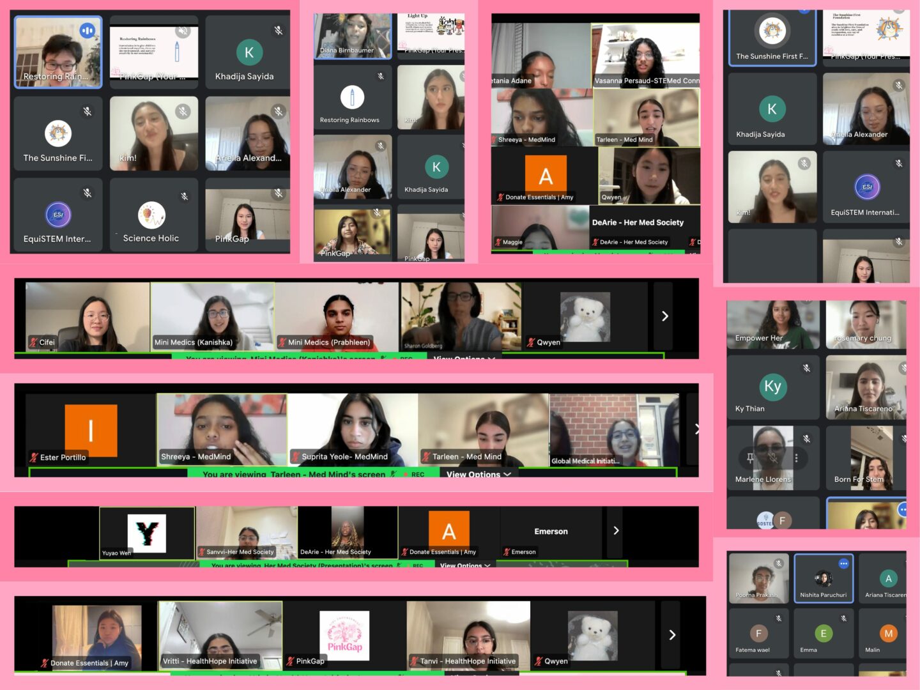Click the muted mic icon on Ky Thian tile
920x690 pixels.
pos(807,368)
